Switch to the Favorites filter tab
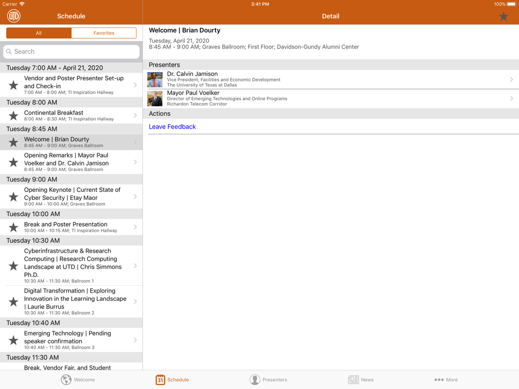 tap(104, 33)
